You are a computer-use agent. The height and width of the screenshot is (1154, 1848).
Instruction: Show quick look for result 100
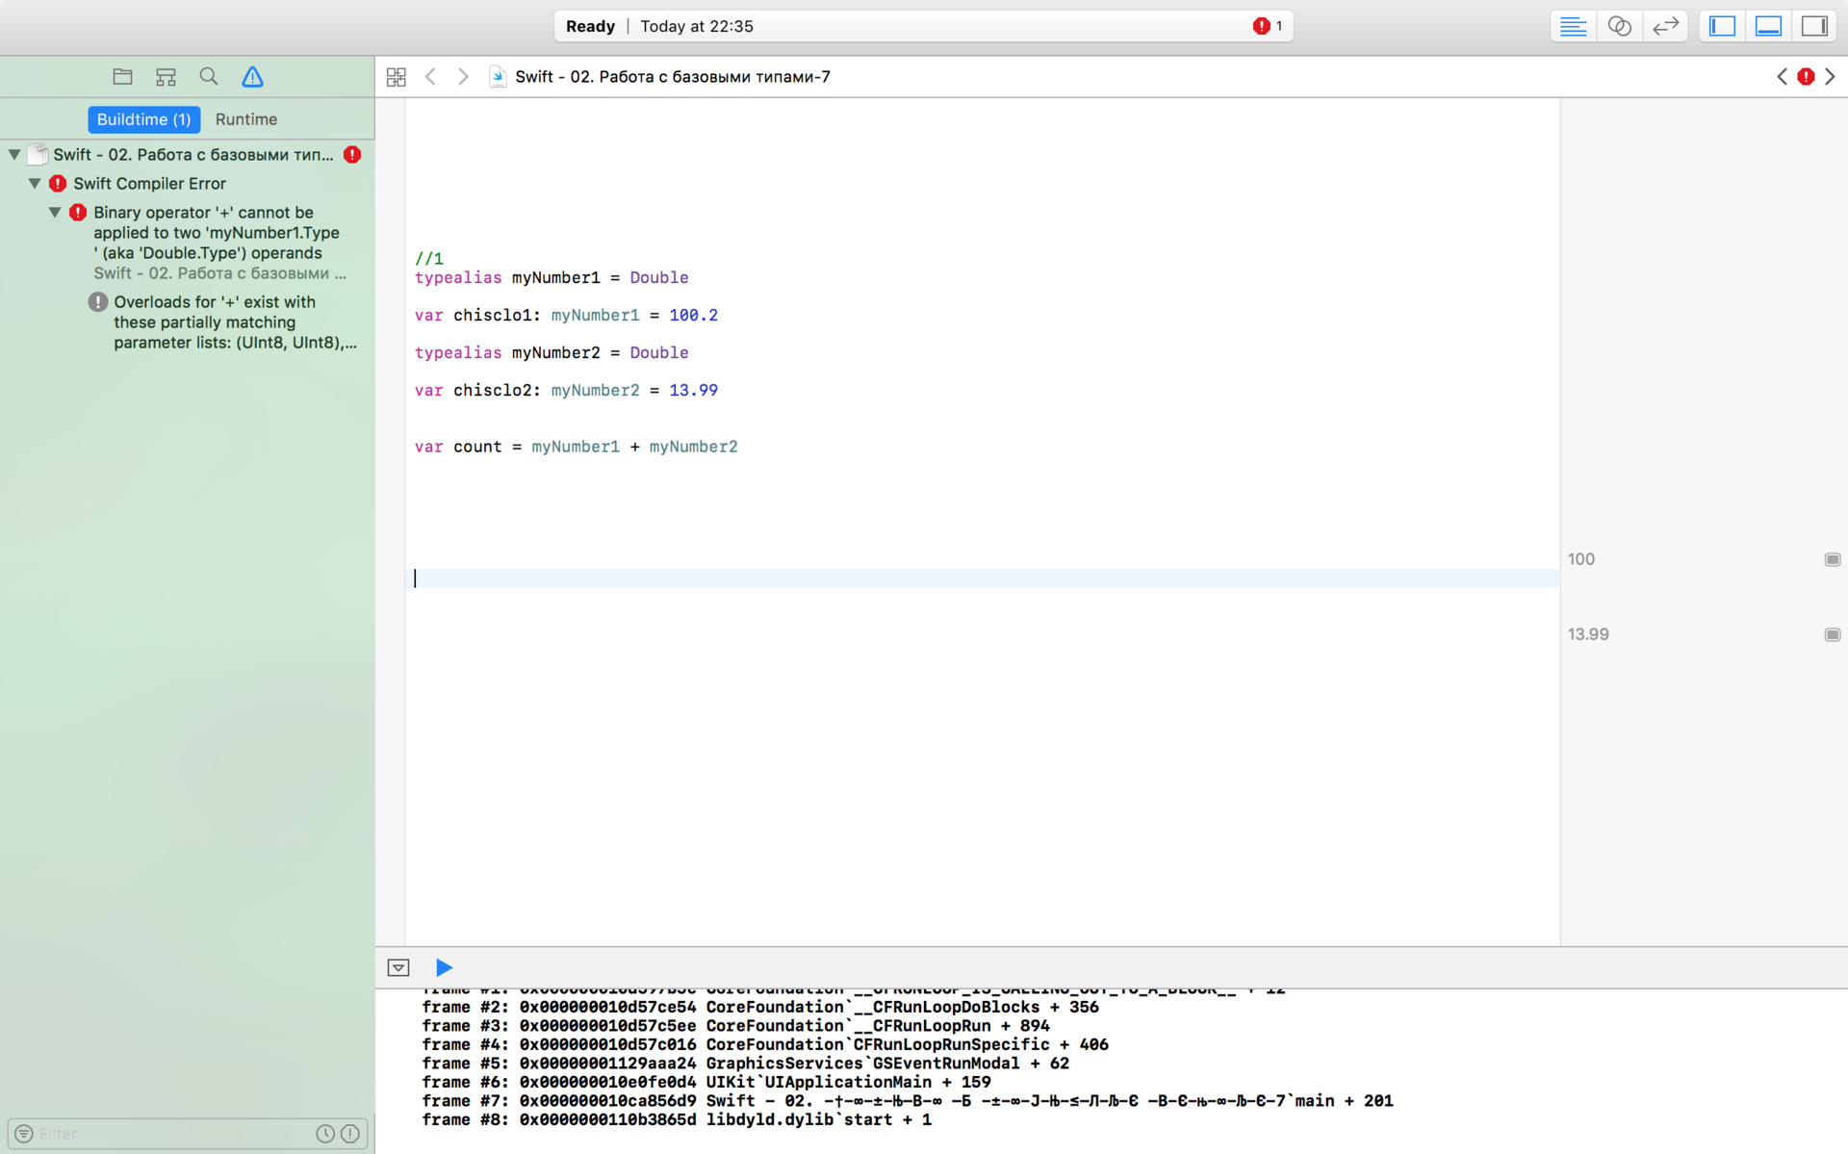pos(1833,560)
